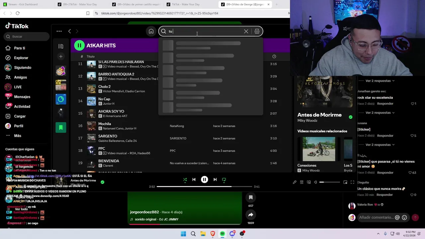The height and width of the screenshot is (239, 425).
Task: Open the emoji picker in comments
Action: click(x=404, y=217)
